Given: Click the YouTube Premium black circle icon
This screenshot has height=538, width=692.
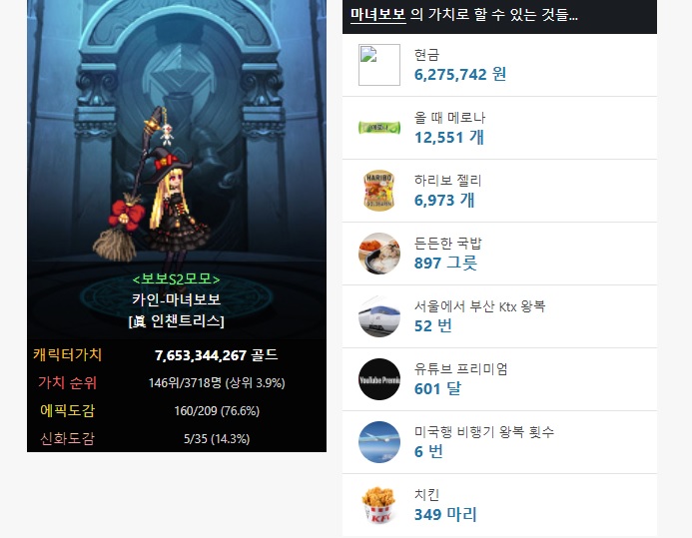Looking at the screenshot, I should pos(379,379).
